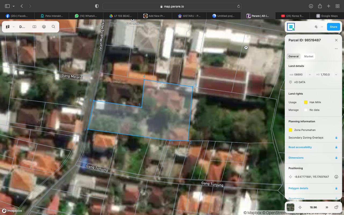Click the user avatar icon beside Share
344x215 pixels.
pos(291,27)
